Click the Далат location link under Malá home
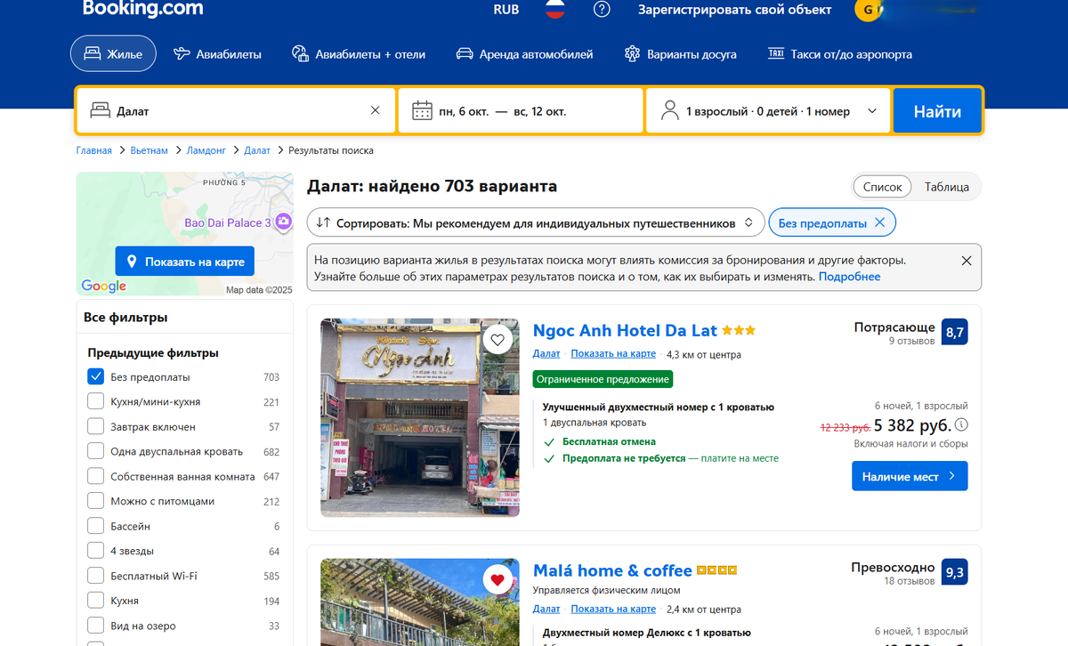 (546, 609)
